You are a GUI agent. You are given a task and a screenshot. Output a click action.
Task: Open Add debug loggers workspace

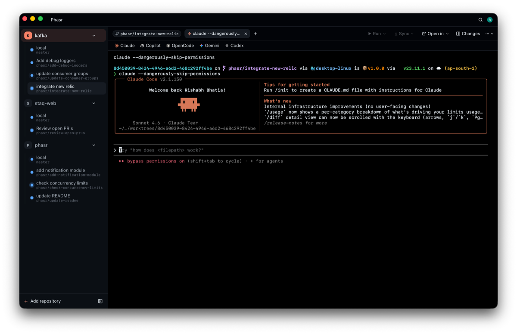click(67, 63)
